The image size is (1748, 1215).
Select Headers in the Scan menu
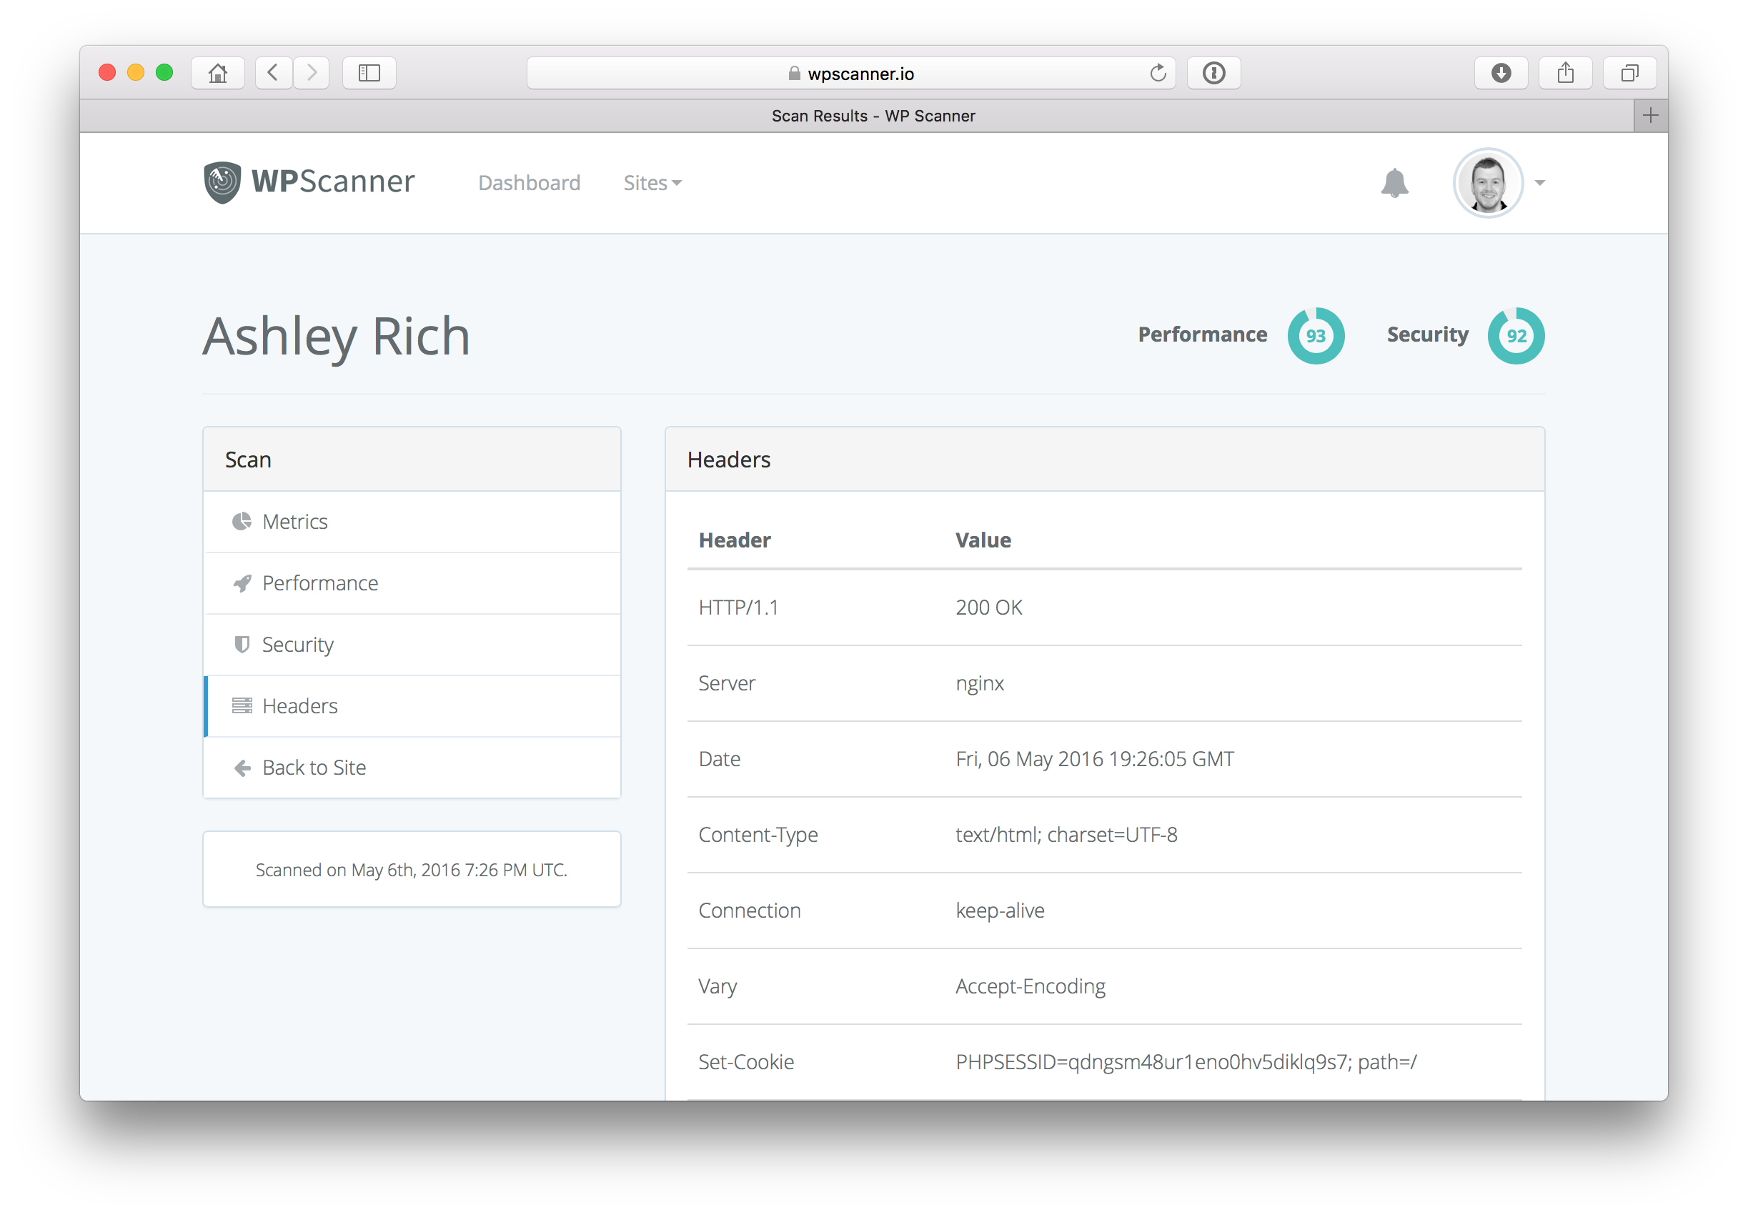pyautogui.click(x=412, y=706)
